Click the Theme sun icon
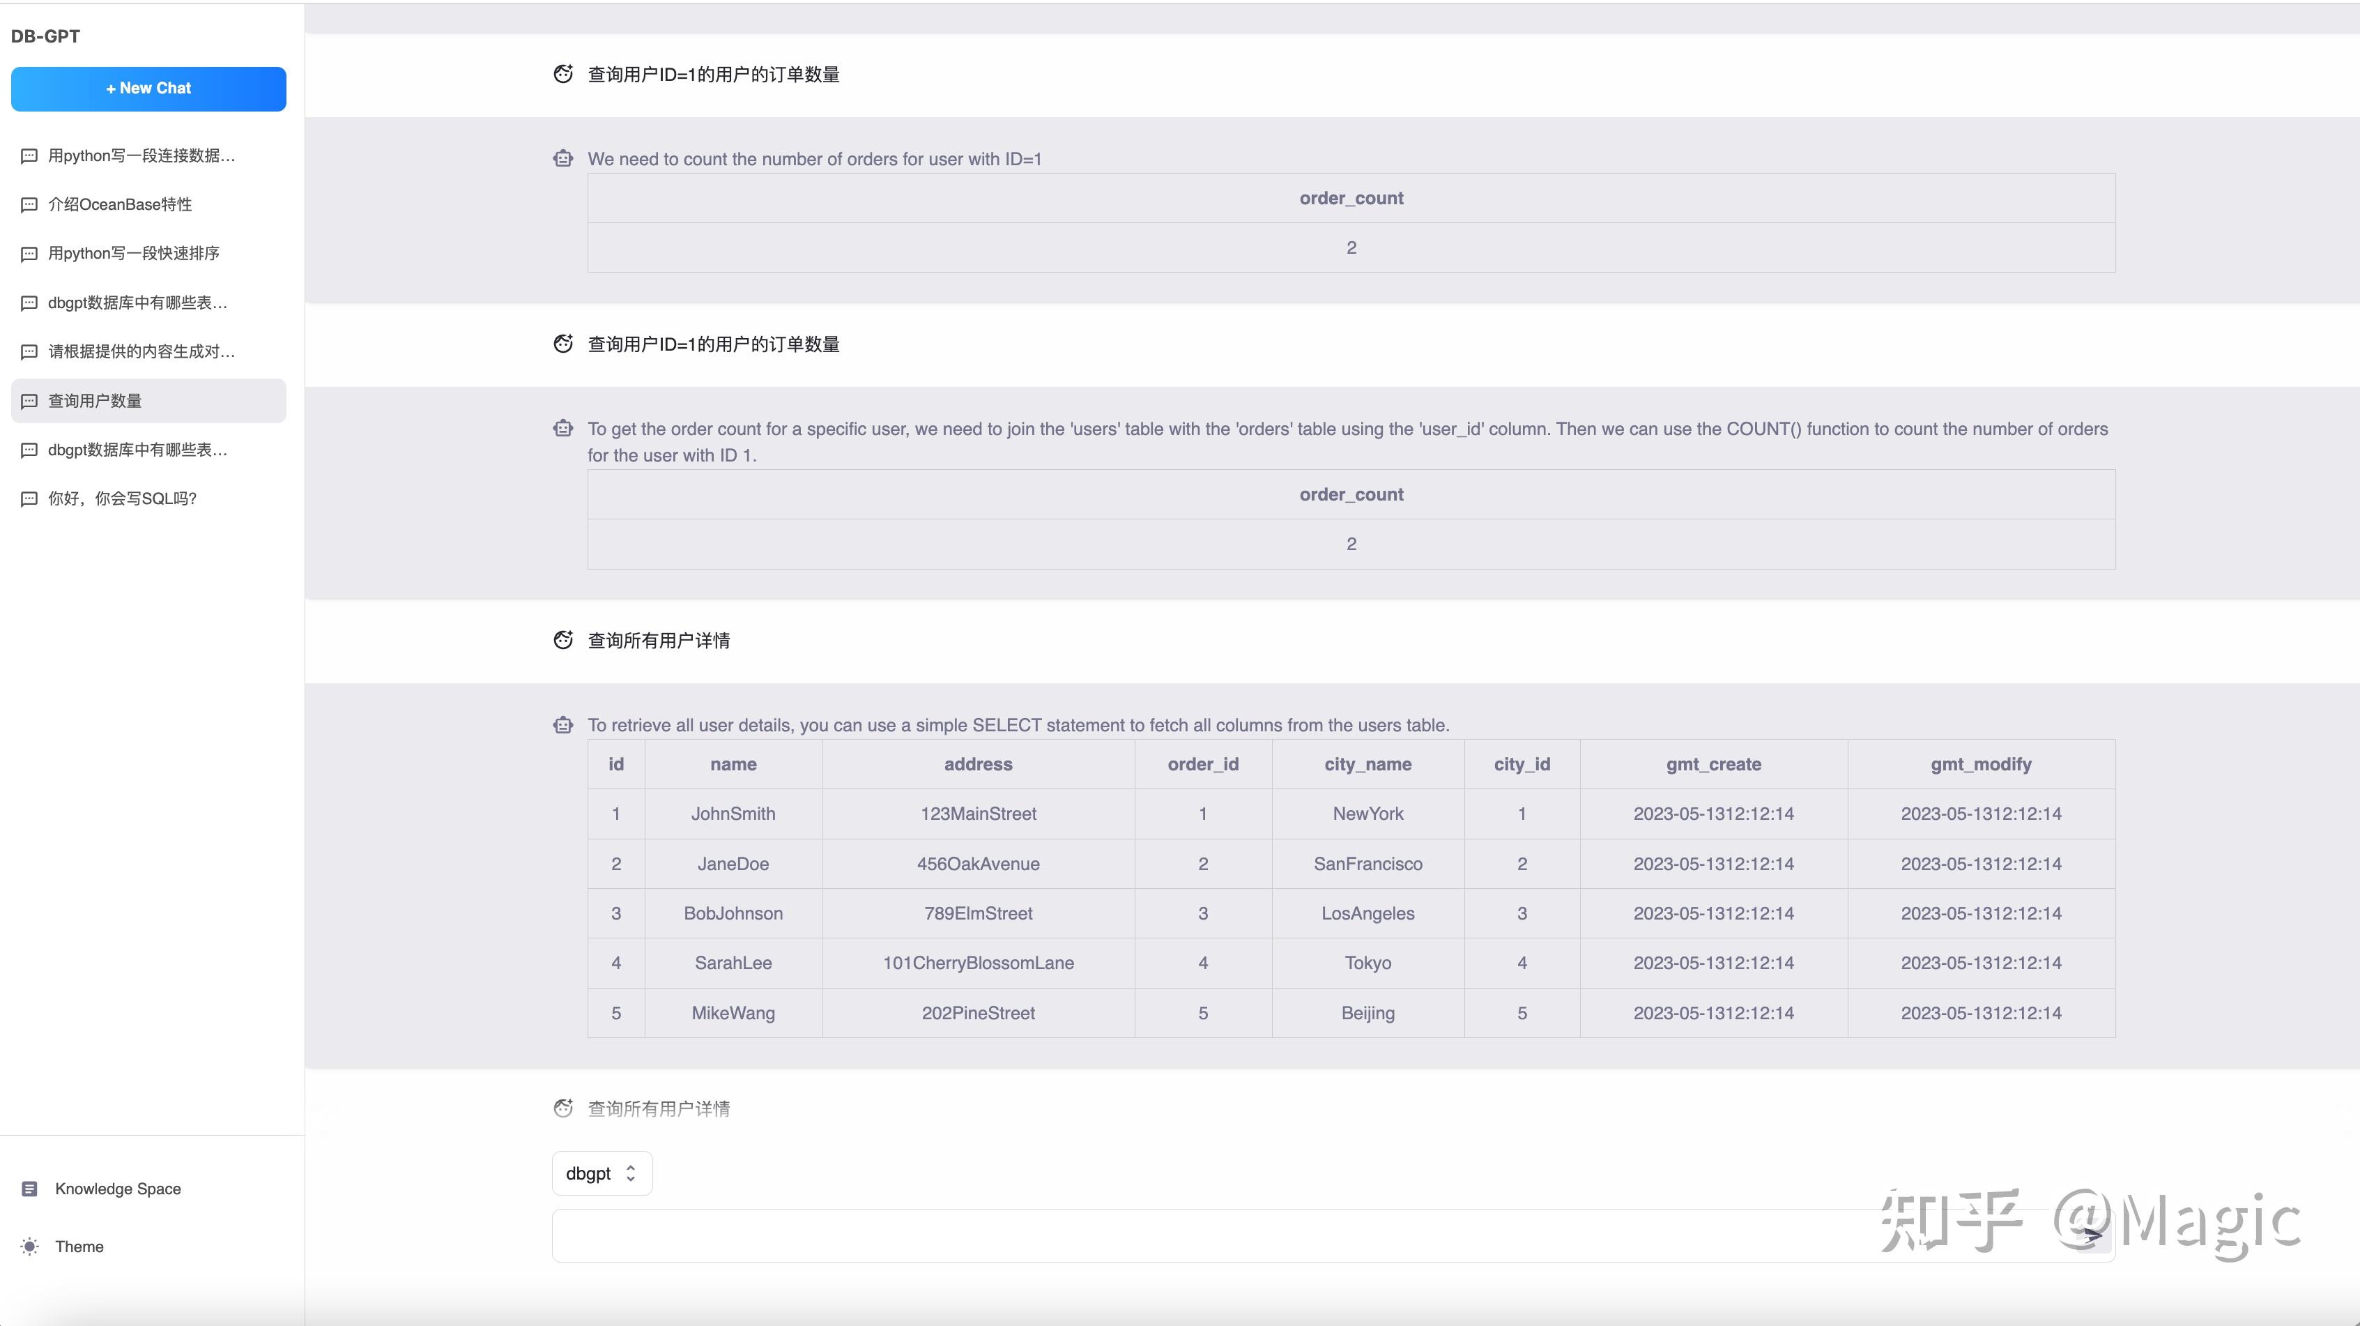Screen dimensions: 2360x1326 [x=29, y=1247]
